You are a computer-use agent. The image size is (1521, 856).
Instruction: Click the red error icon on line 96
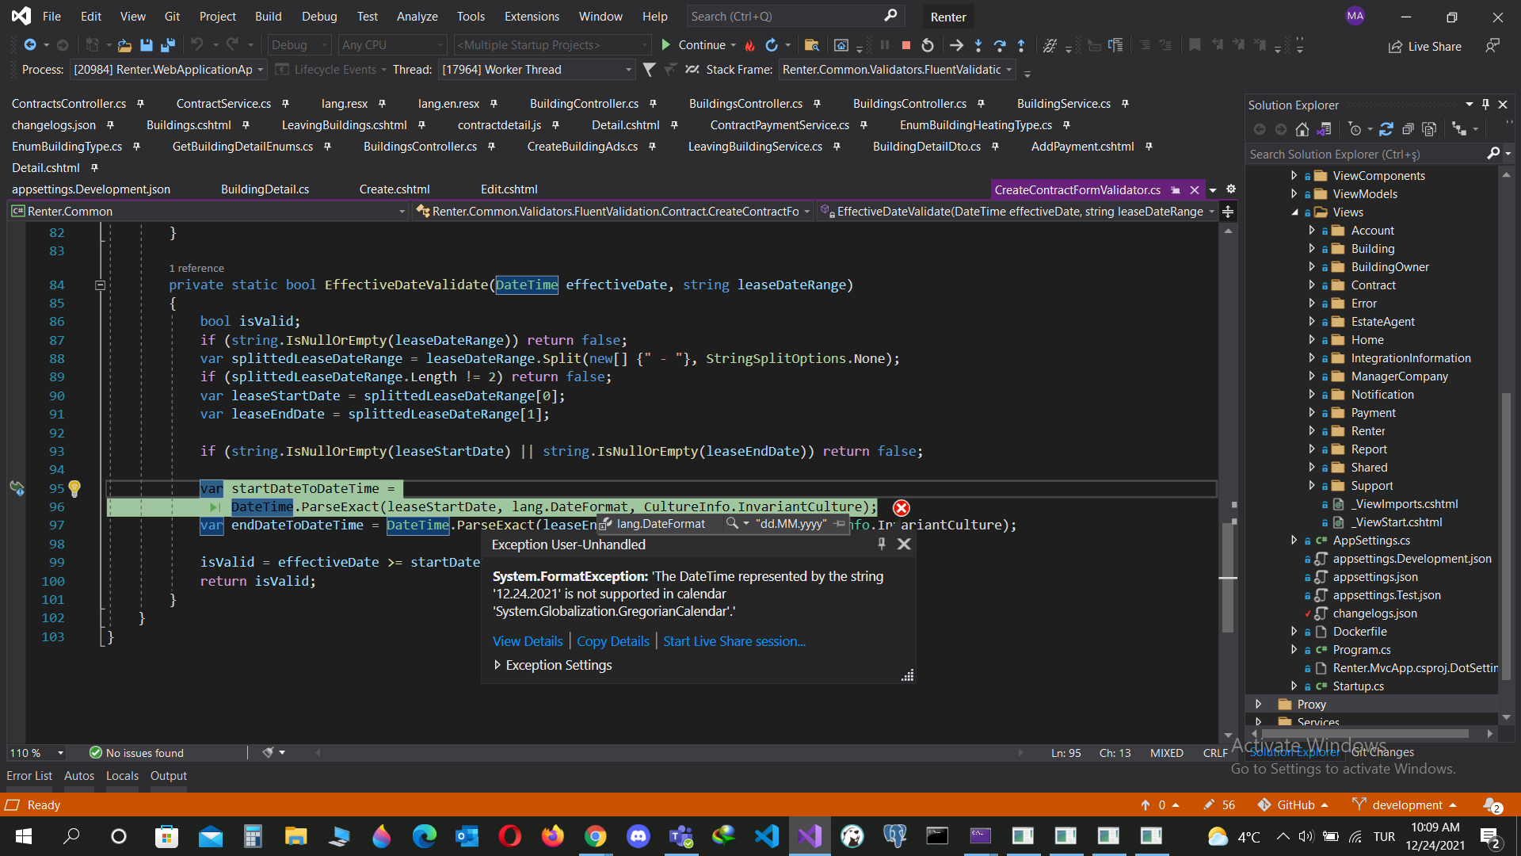coord(902,508)
